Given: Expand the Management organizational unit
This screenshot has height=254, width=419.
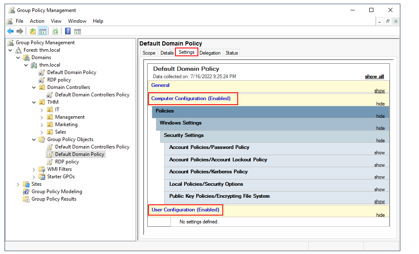Looking at the screenshot, I should tap(41, 117).
